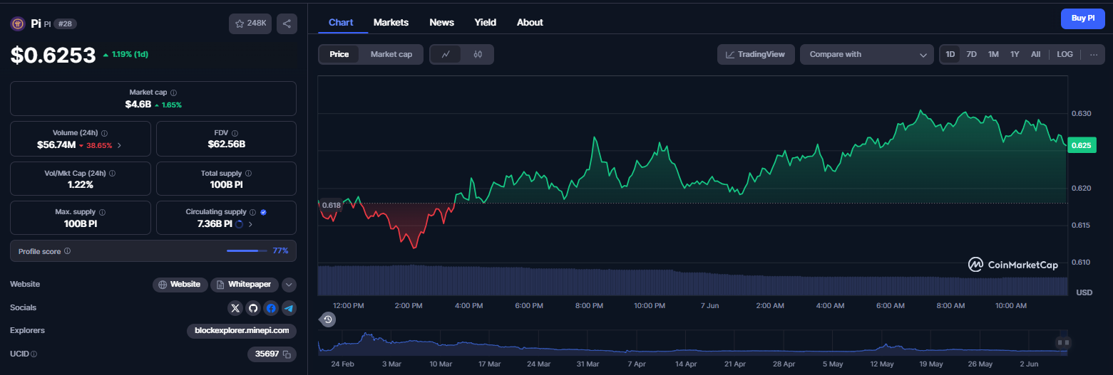This screenshot has height=375, width=1113.
Task: Open the Facebook social icon
Action: (x=271, y=308)
